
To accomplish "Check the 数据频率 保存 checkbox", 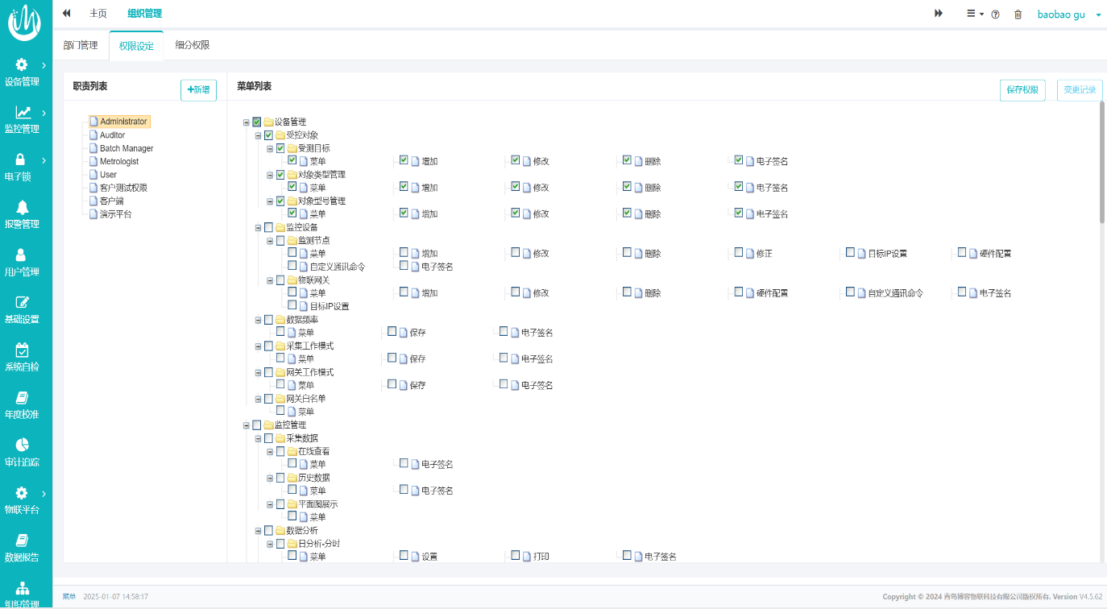I will 392,332.
